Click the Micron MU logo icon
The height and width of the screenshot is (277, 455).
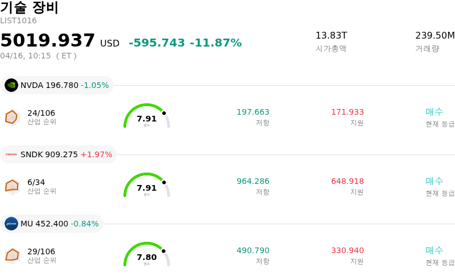11,224
